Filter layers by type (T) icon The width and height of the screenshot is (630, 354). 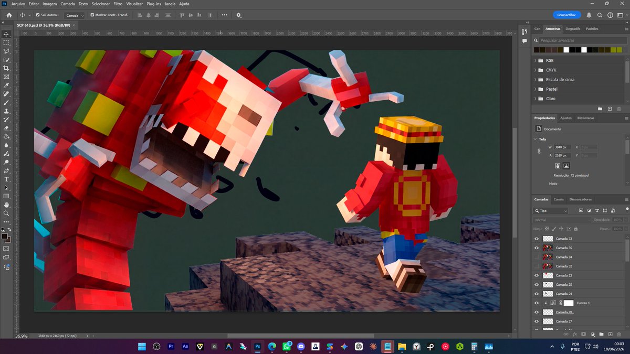597,210
